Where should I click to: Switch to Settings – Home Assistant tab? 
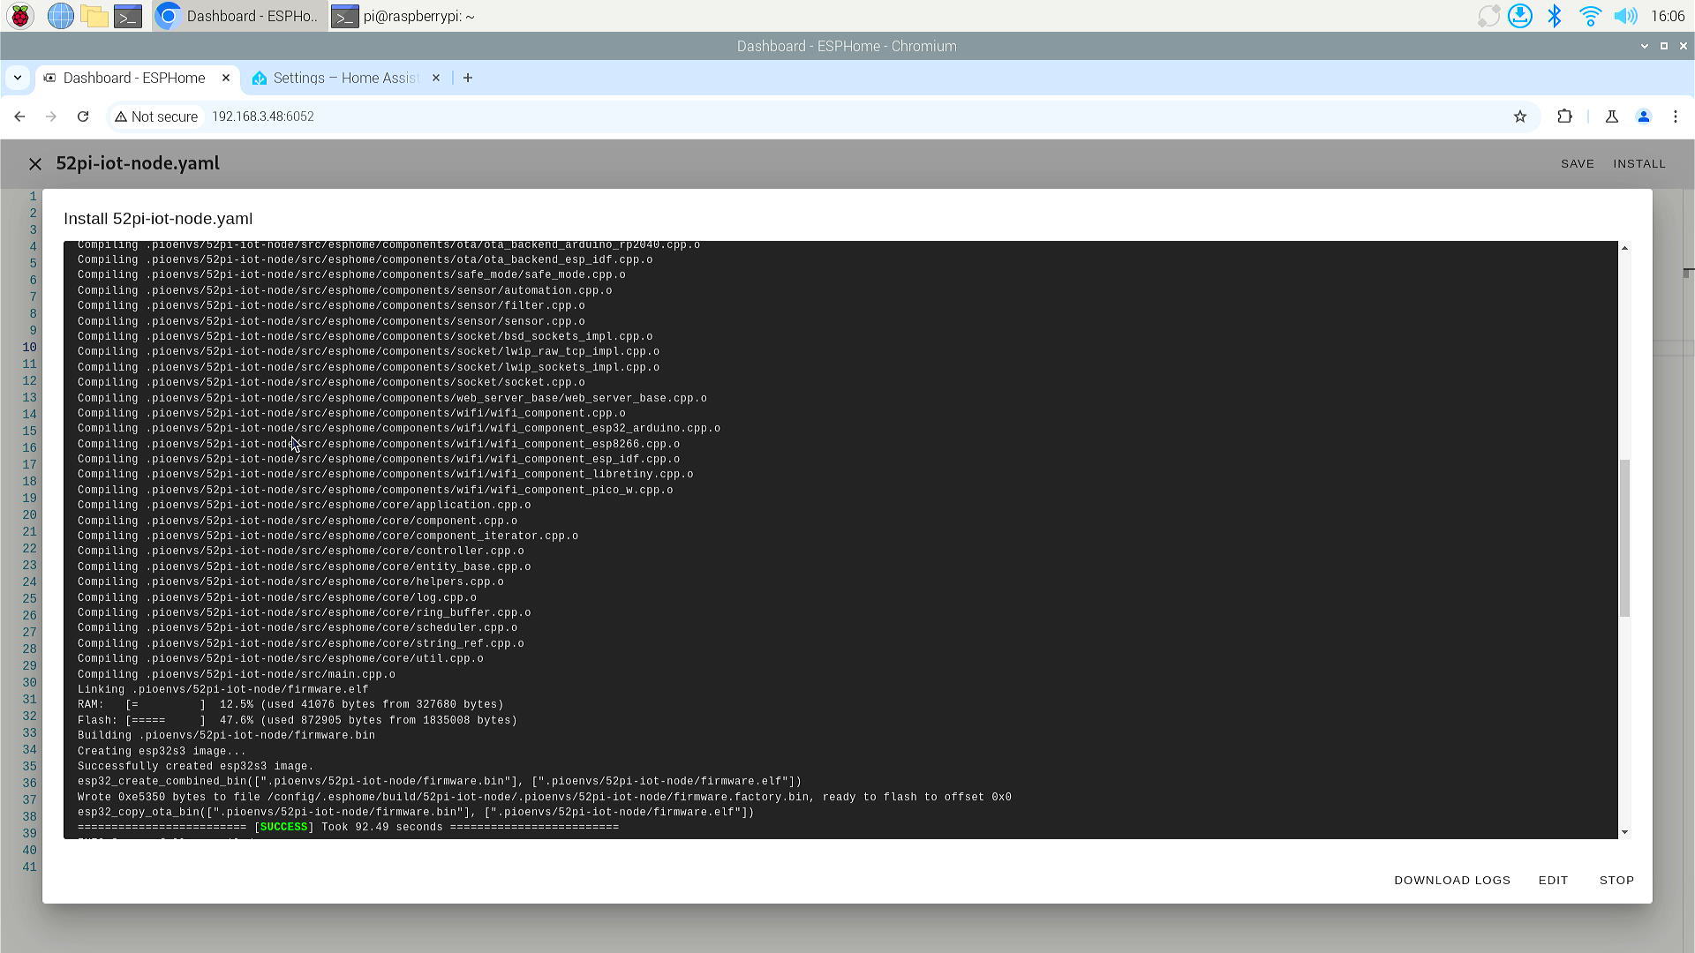click(x=345, y=78)
